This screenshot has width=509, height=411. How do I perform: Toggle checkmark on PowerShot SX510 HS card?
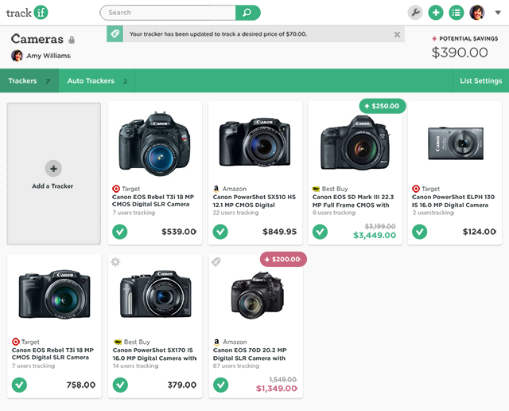pos(220,232)
